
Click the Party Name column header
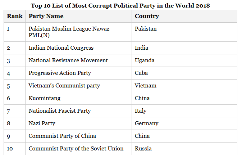46,16
